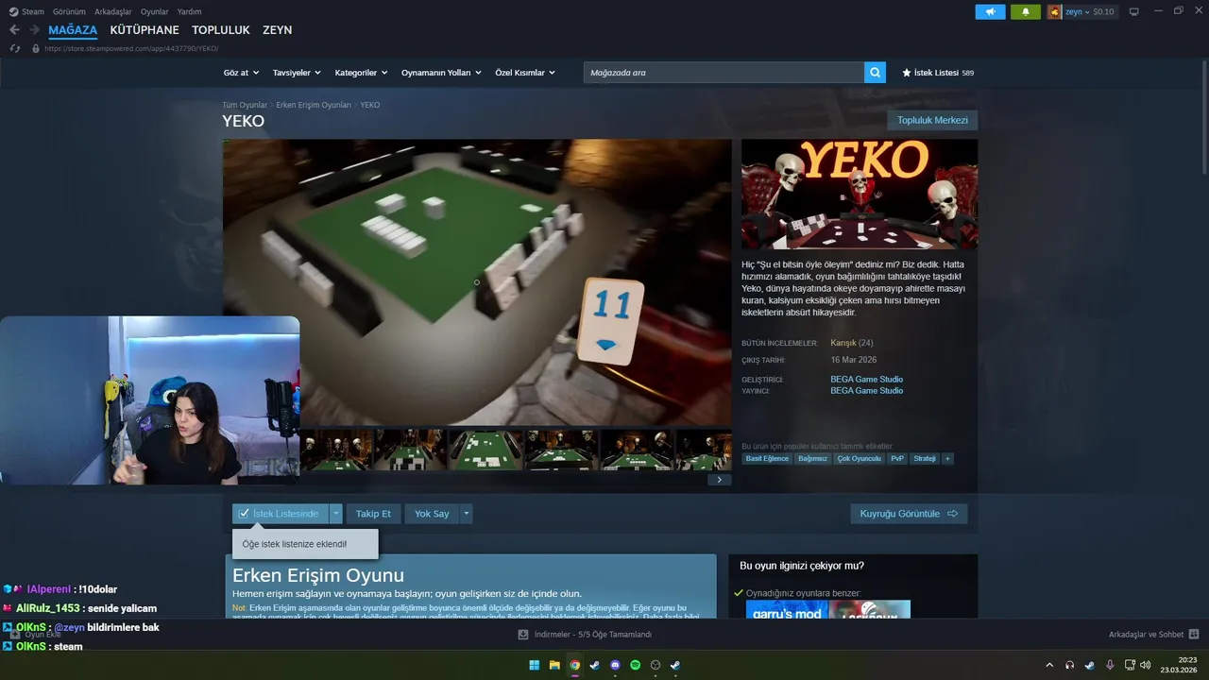Click the downloads icon in bottom bar
The image size is (1209, 680).
[x=523, y=635]
